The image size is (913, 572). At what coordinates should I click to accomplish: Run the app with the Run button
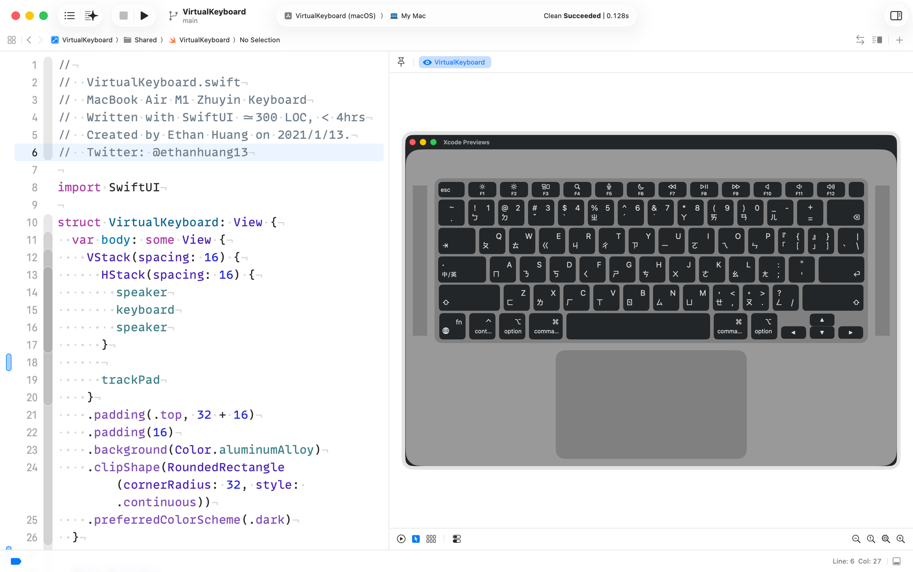click(144, 16)
